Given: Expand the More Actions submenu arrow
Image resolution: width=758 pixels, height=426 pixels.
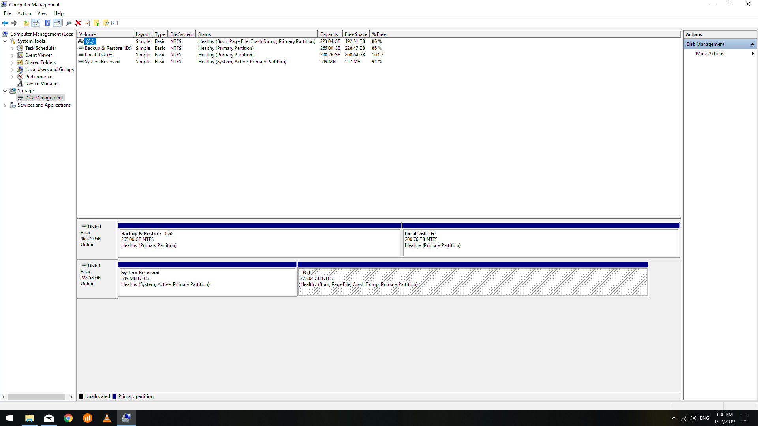Looking at the screenshot, I should [752, 54].
